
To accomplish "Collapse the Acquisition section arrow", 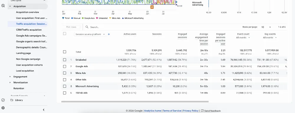I will point(10,6).
